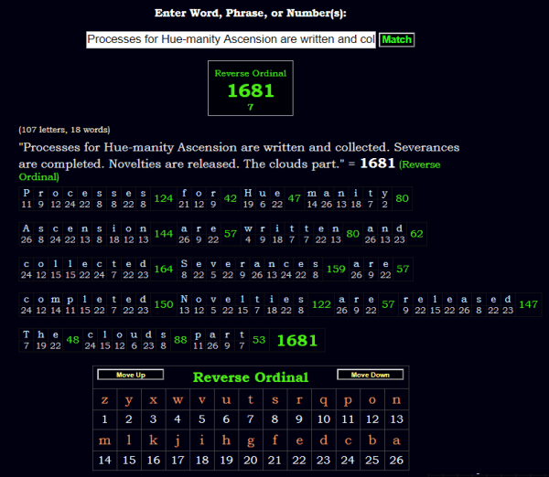The image size is (549, 477).
Task: Click the capital H in Hue breakdown
Action: 248,193
